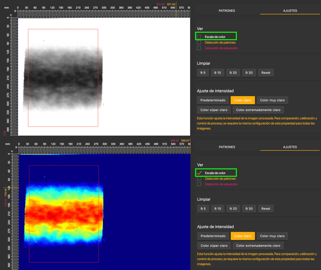Toggle Detección de saturación in bottom panel
The width and height of the screenshot is (321, 270).
click(199, 185)
